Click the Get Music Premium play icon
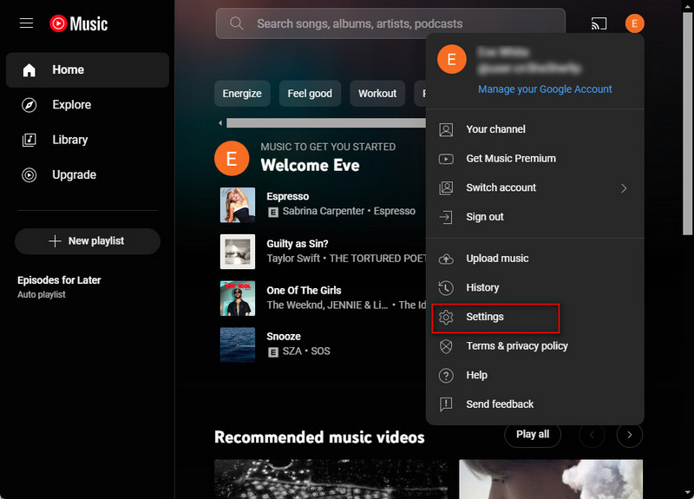 pyautogui.click(x=446, y=159)
